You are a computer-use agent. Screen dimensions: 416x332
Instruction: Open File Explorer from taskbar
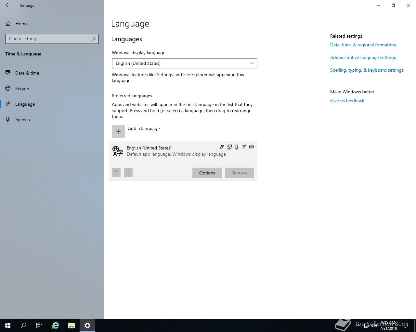(x=71, y=326)
